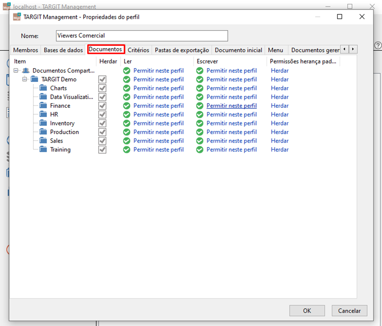Viewport: 382px width, 326px height.
Task: Toggle Herdar checkbox for Charts
Action: pyautogui.click(x=102, y=88)
